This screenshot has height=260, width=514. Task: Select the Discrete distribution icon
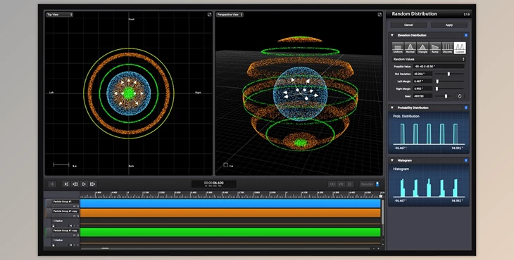(x=447, y=48)
